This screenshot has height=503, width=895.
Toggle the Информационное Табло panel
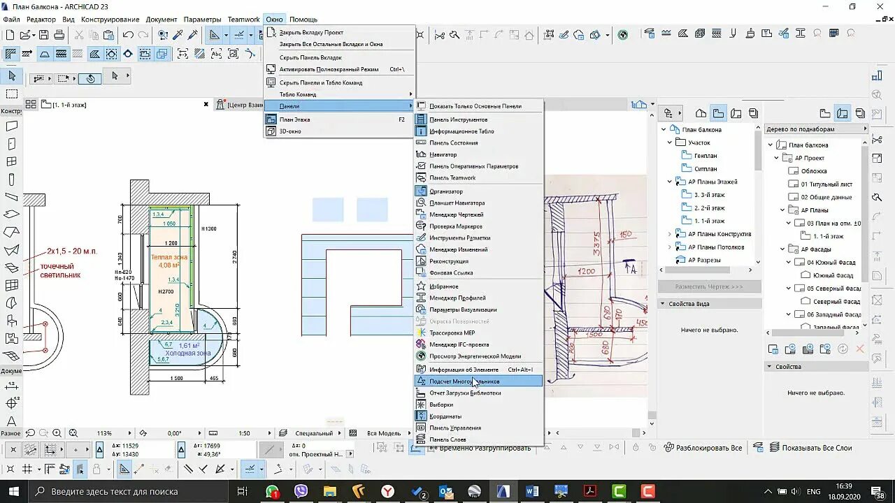(479, 131)
